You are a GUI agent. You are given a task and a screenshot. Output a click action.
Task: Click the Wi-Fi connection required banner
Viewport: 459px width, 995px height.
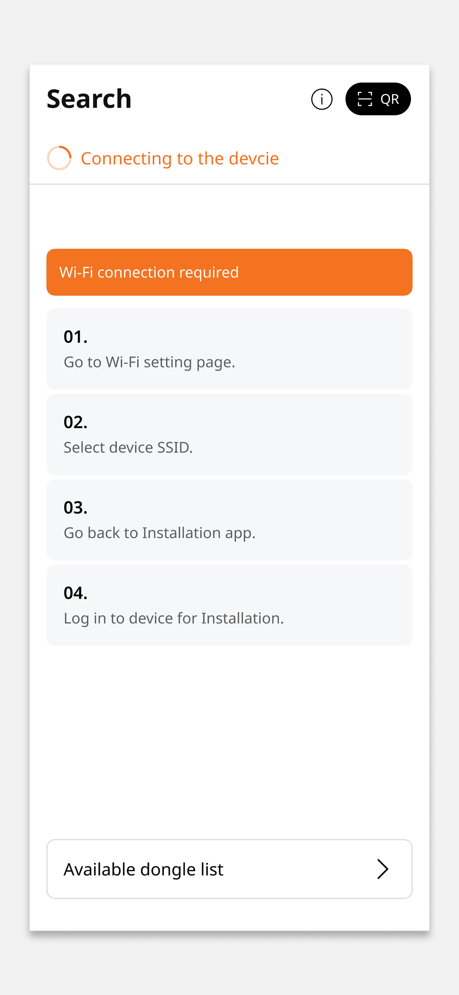pyautogui.click(x=229, y=272)
